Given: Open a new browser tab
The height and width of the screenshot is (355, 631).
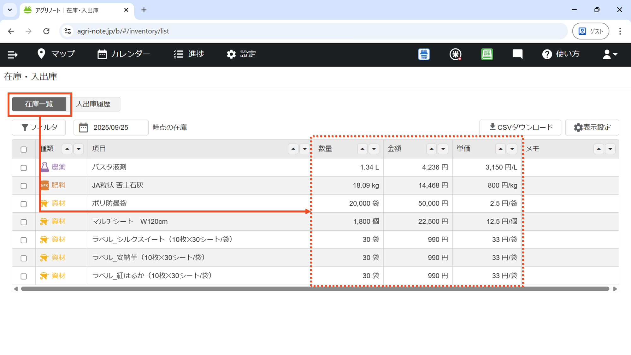Looking at the screenshot, I should [x=144, y=10].
